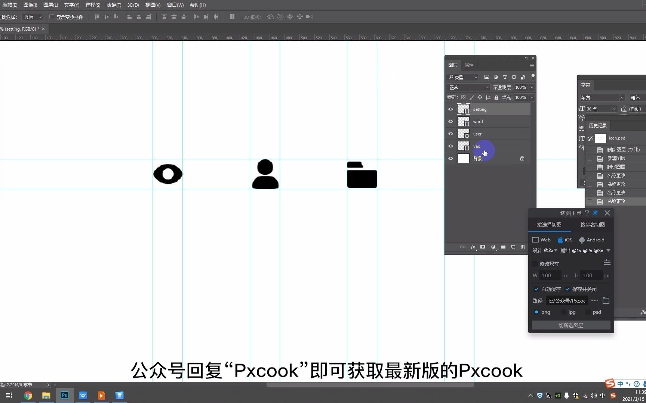
Task: Click link layers icon at panel bottom
Action: [463, 247]
